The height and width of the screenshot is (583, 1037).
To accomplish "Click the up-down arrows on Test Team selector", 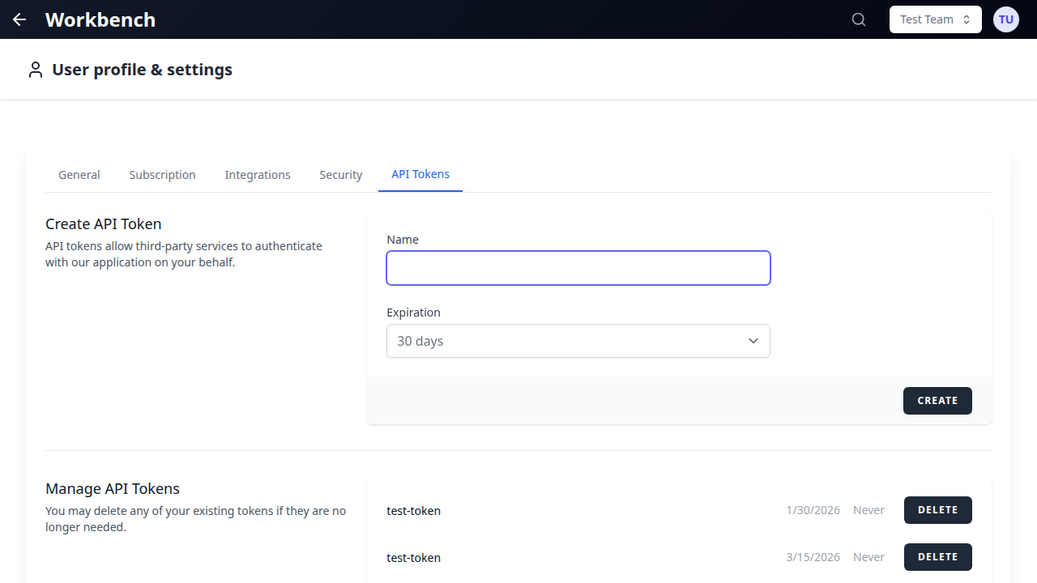I will click(x=966, y=19).
